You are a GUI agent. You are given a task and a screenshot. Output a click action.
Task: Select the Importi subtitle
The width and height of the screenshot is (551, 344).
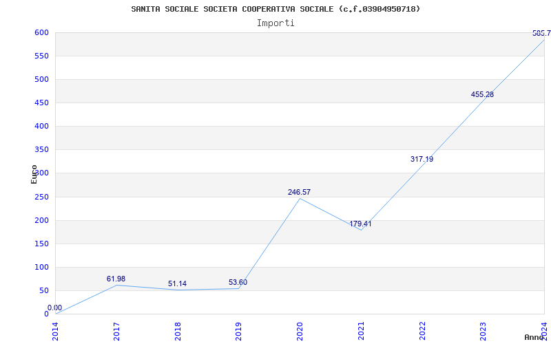tap(275, 23)
